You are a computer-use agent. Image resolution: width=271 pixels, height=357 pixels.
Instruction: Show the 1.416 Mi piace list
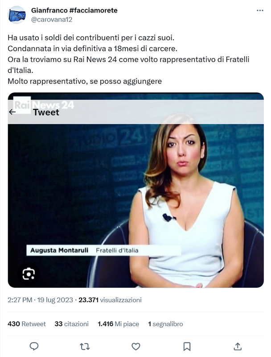[x=118, y=324]
